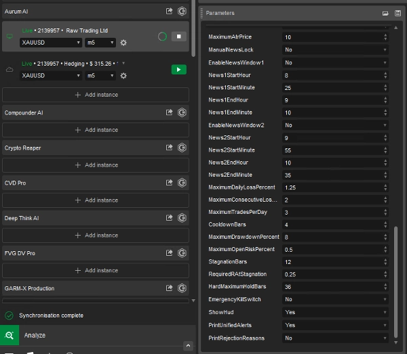Click the build icon for Aurum AI
This screenshot has width=407, height=354.
pyautogui.click(x=182, y=11)
